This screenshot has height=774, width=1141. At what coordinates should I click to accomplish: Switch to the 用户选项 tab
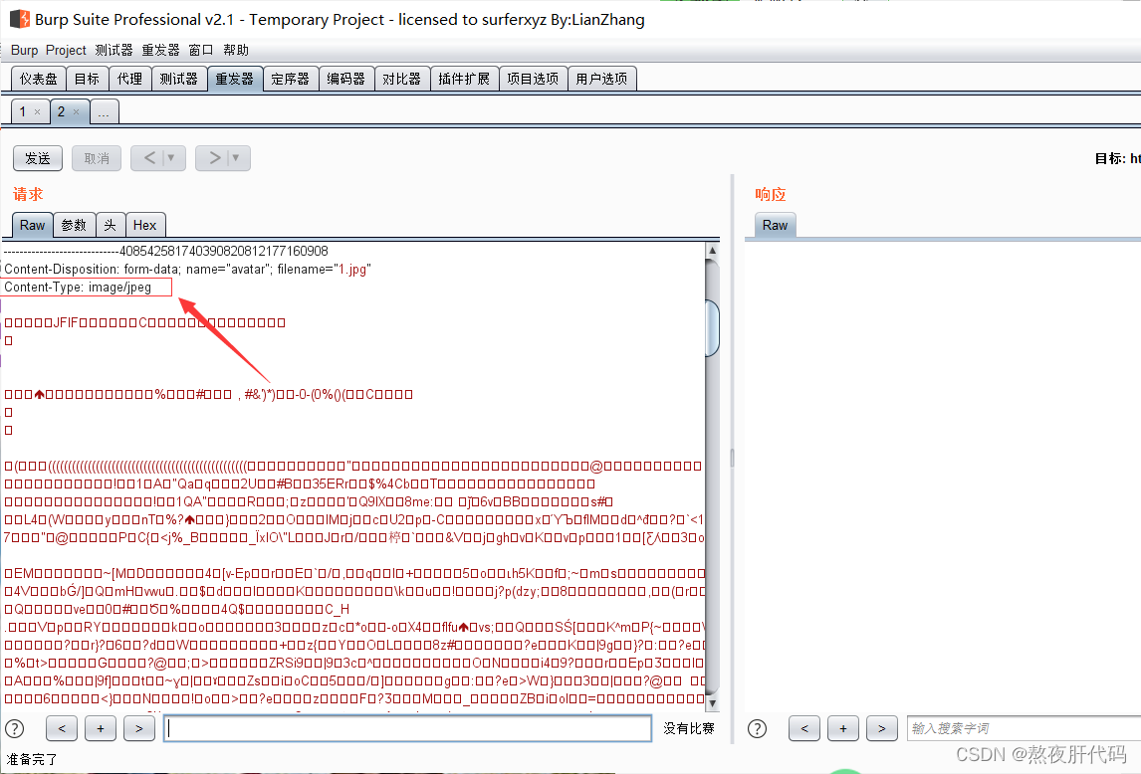point(601,79)
